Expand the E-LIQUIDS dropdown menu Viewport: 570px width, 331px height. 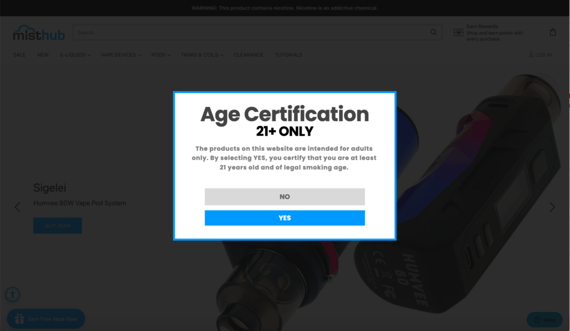coord(75,55)
